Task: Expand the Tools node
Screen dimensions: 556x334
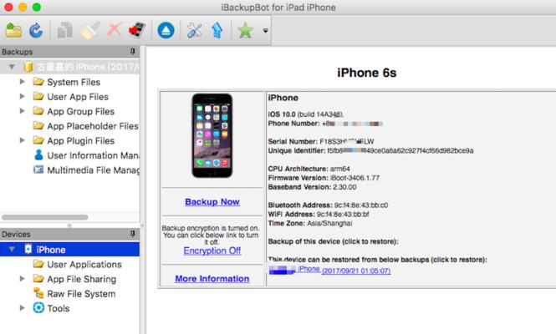Action: (x=23, y=308)
